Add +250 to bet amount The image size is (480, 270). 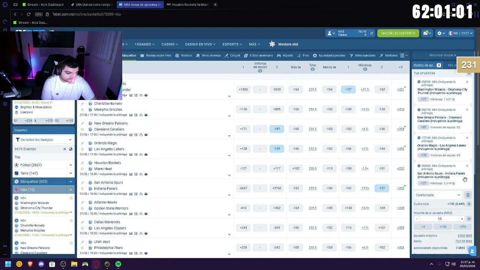(x=462, y=226)
